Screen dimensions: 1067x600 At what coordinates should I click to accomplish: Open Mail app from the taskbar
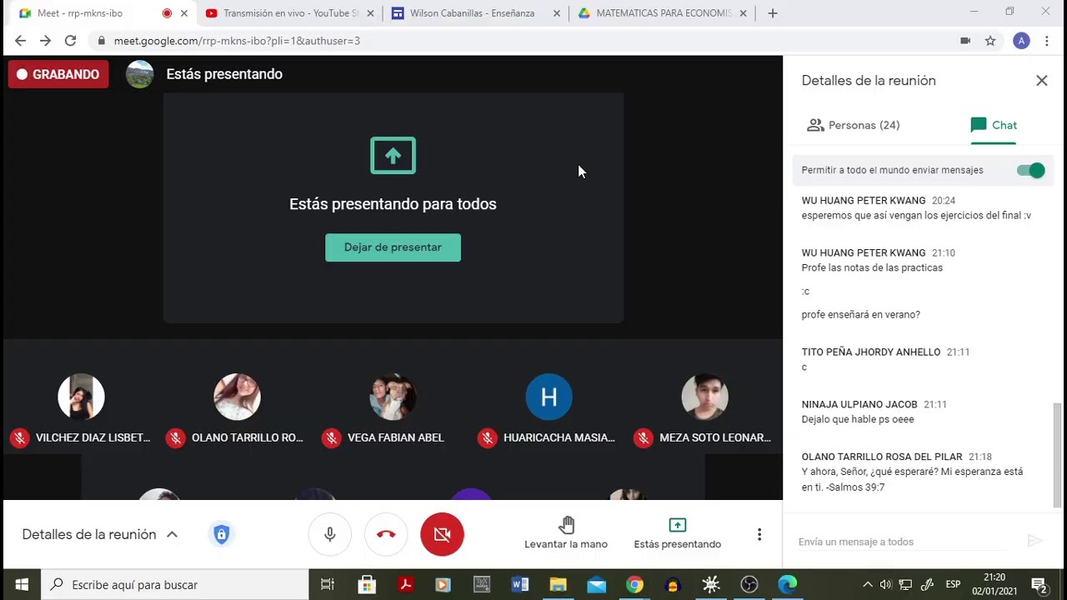[x=597, y=585]
